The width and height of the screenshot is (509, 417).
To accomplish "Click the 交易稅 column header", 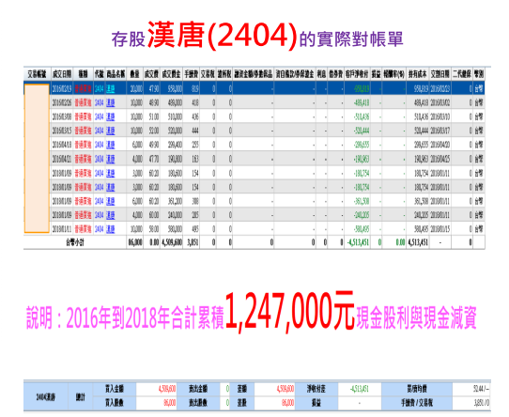I will pyautogui.click(x=208, y=74).
